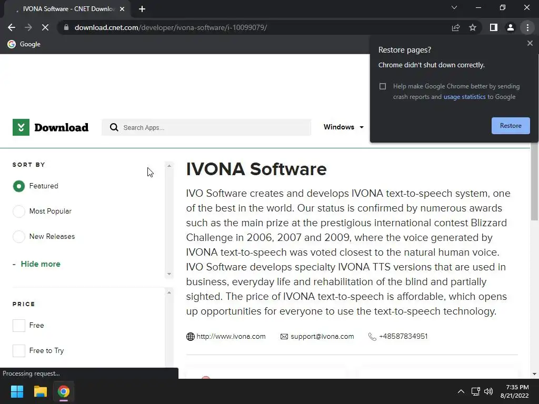Open the Windows Start menu

[x=17, y=391]
